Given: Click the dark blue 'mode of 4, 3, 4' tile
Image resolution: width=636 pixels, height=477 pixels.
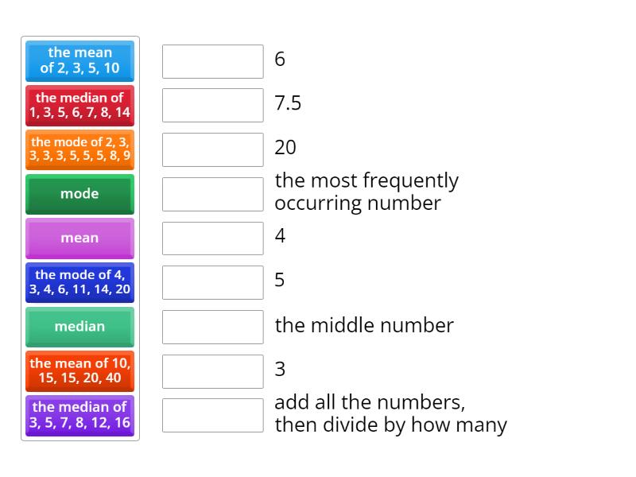Looking at the screenshot, I should tap(79, 282).
